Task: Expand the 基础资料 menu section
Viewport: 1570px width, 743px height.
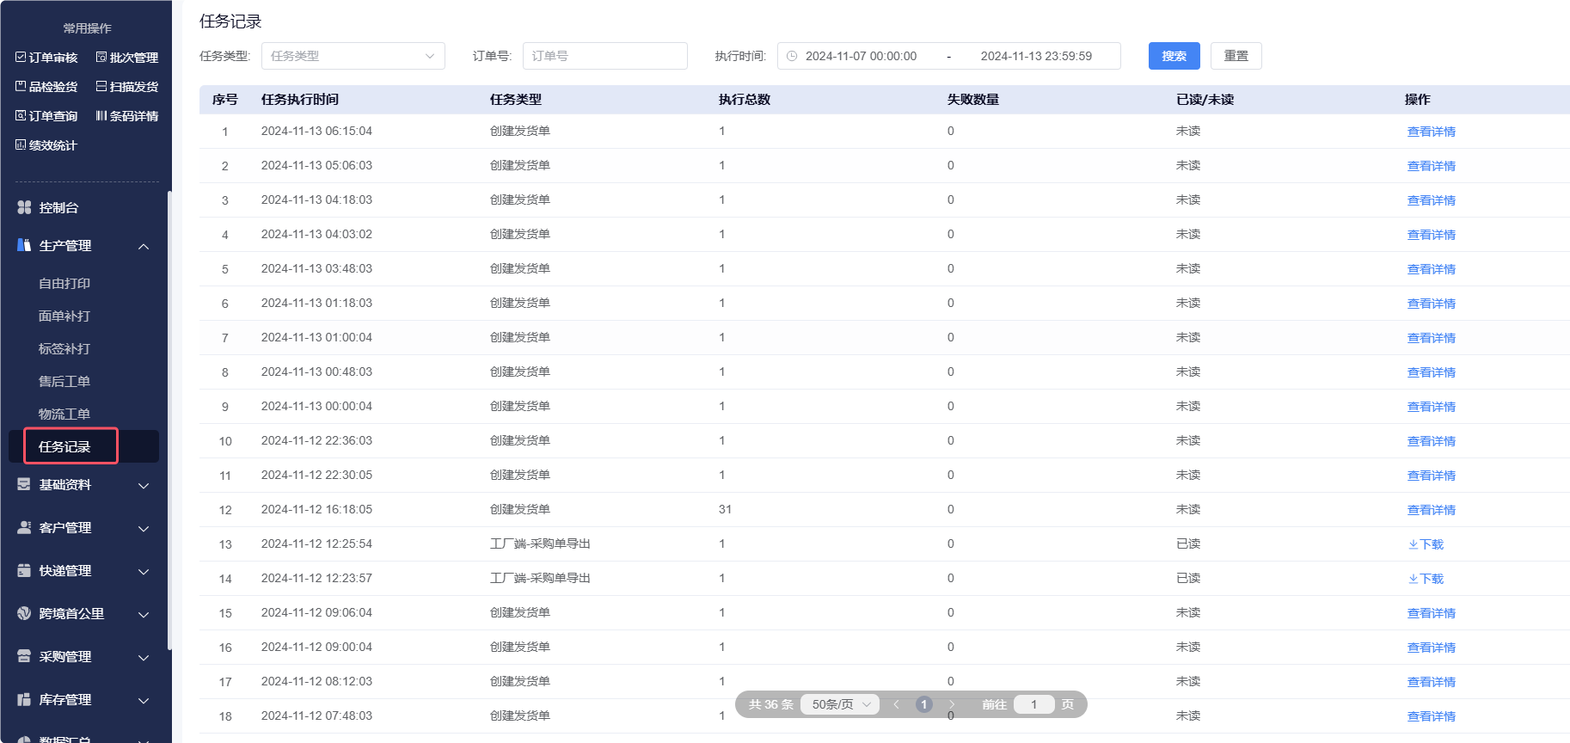Action: click(144, 486)
